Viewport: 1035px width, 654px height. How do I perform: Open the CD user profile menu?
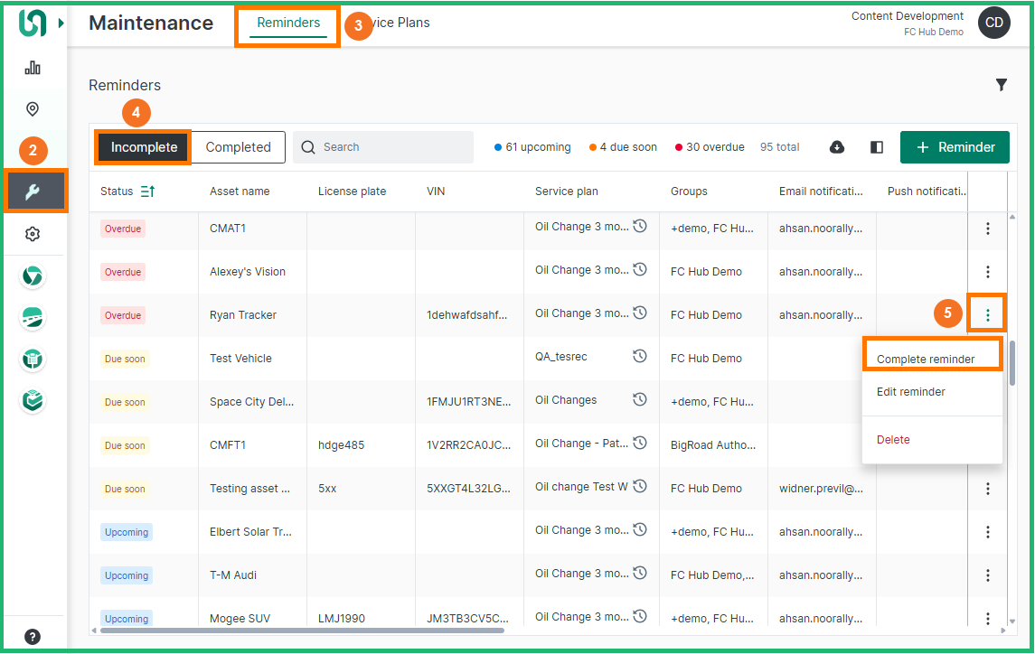point(993,23)
